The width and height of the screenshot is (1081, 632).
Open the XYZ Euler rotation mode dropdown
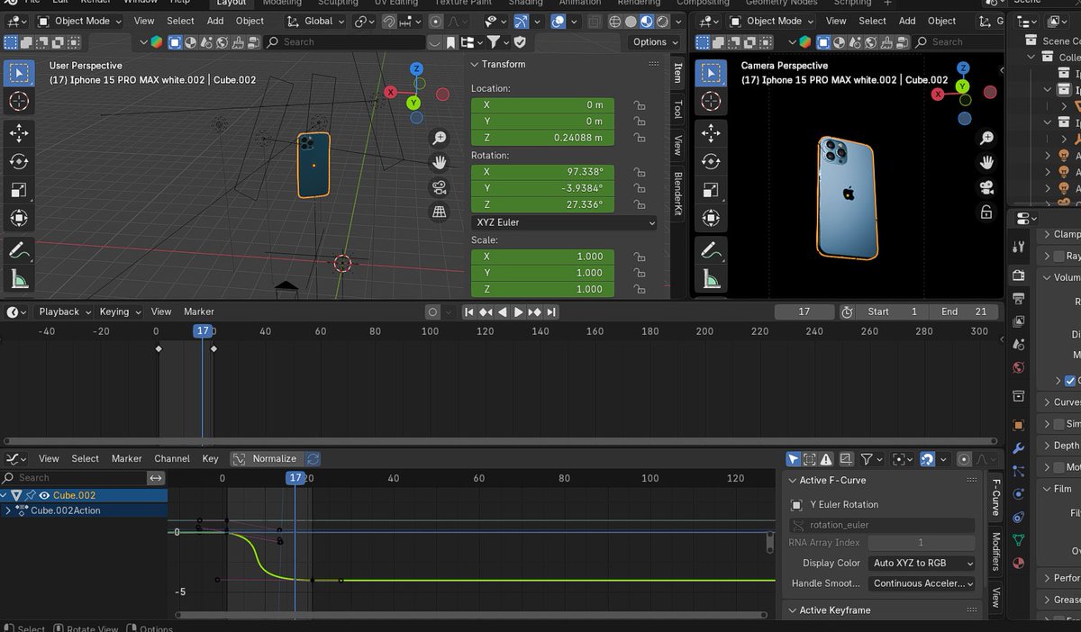(564, 222)
